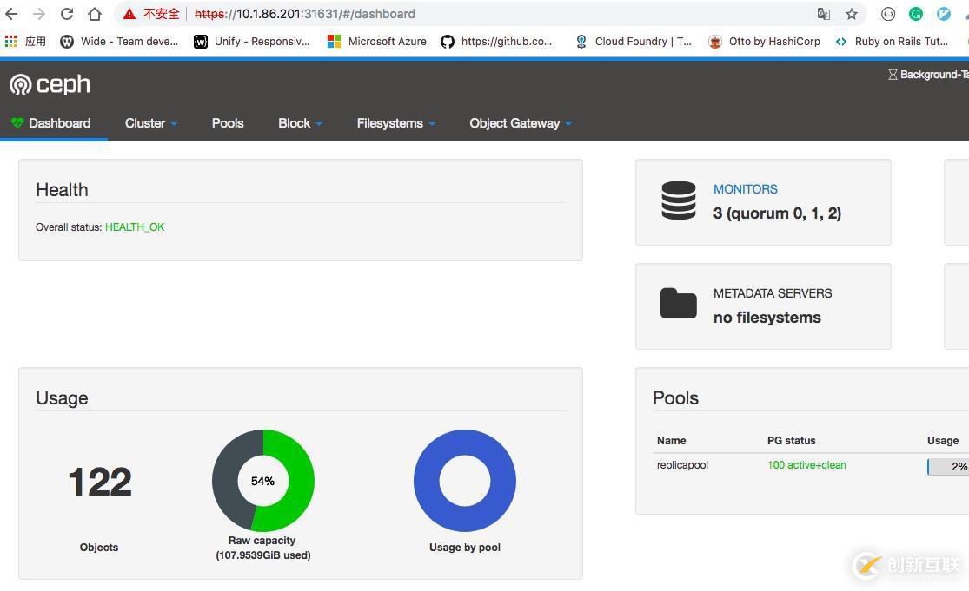Expand the Cluster dropdown menu

click(150, 123)
